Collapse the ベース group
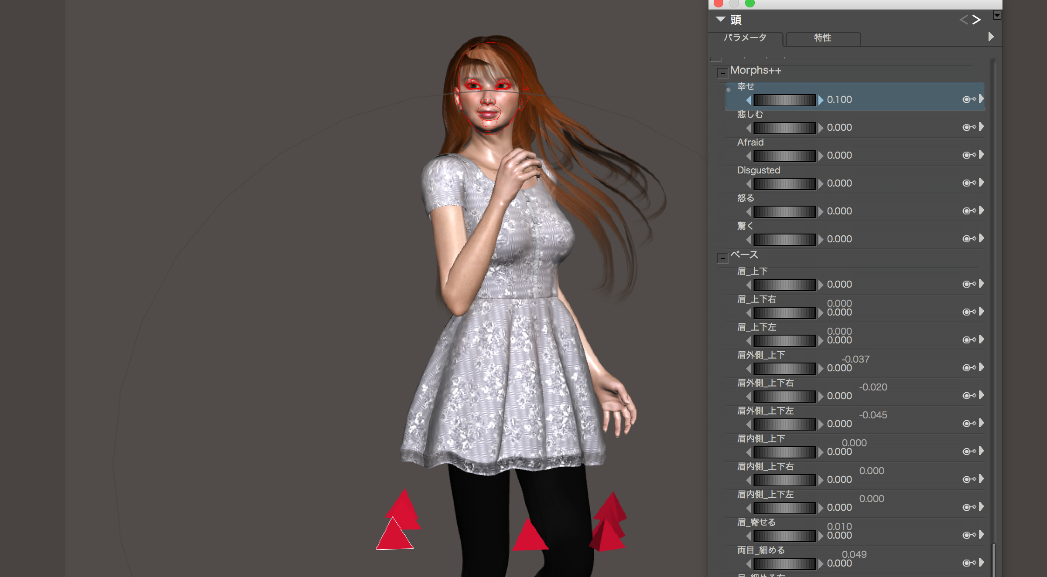Viewport: 1047px width, 577px height. click(722, 258)
